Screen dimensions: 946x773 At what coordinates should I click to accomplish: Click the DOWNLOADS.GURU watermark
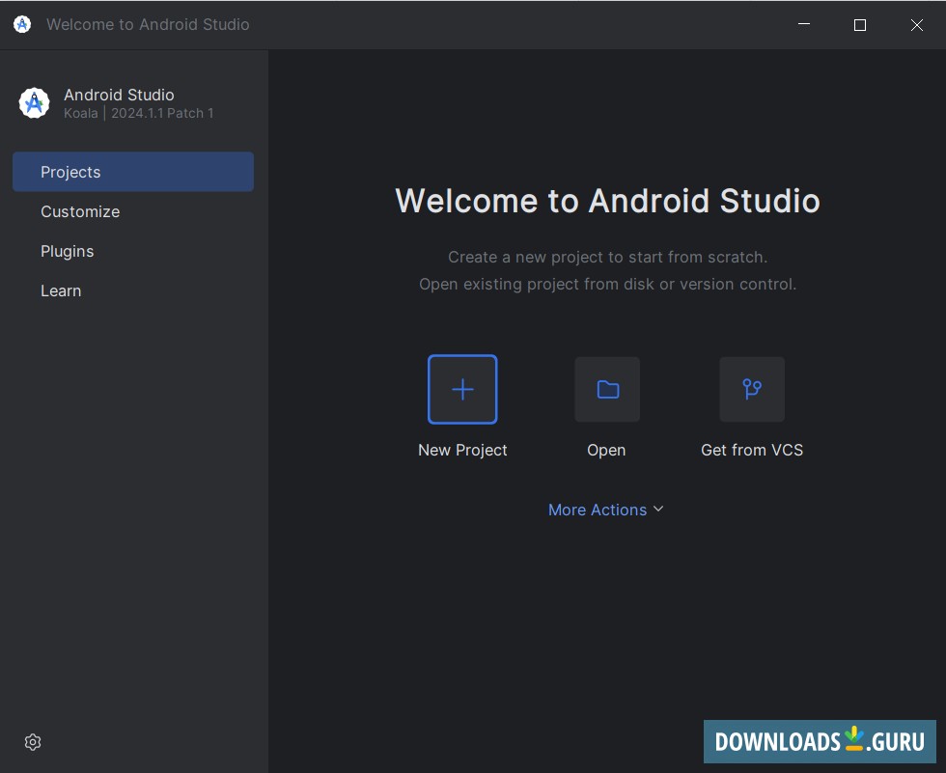819,741
